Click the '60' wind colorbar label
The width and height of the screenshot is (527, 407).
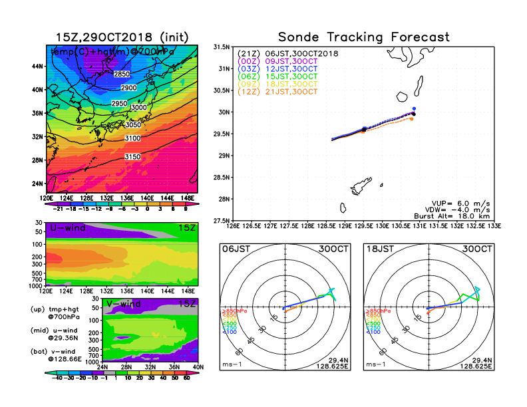coord(187,378)
